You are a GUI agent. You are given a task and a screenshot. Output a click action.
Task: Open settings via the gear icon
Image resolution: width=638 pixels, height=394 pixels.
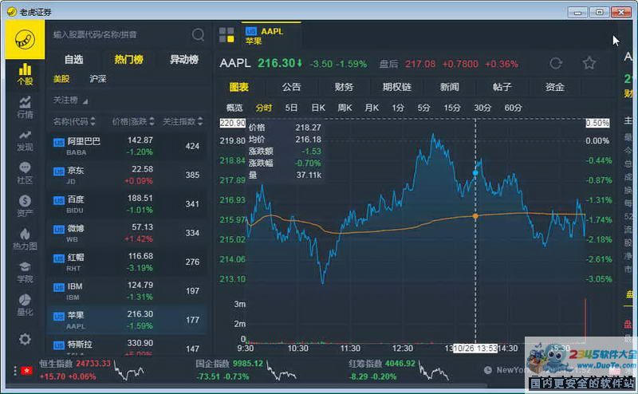pos(25,339)
